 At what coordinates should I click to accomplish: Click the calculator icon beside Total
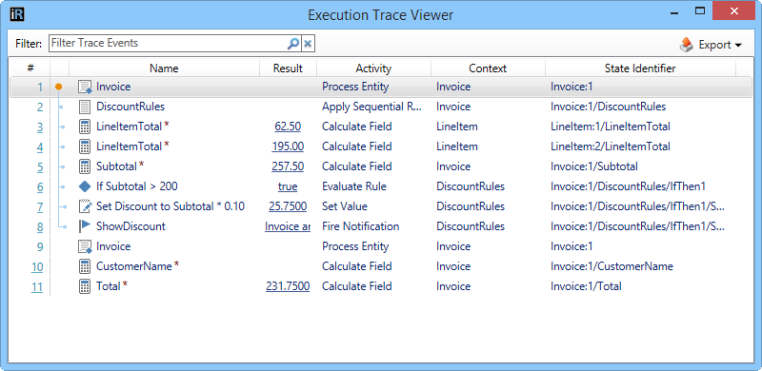[85, 286]
